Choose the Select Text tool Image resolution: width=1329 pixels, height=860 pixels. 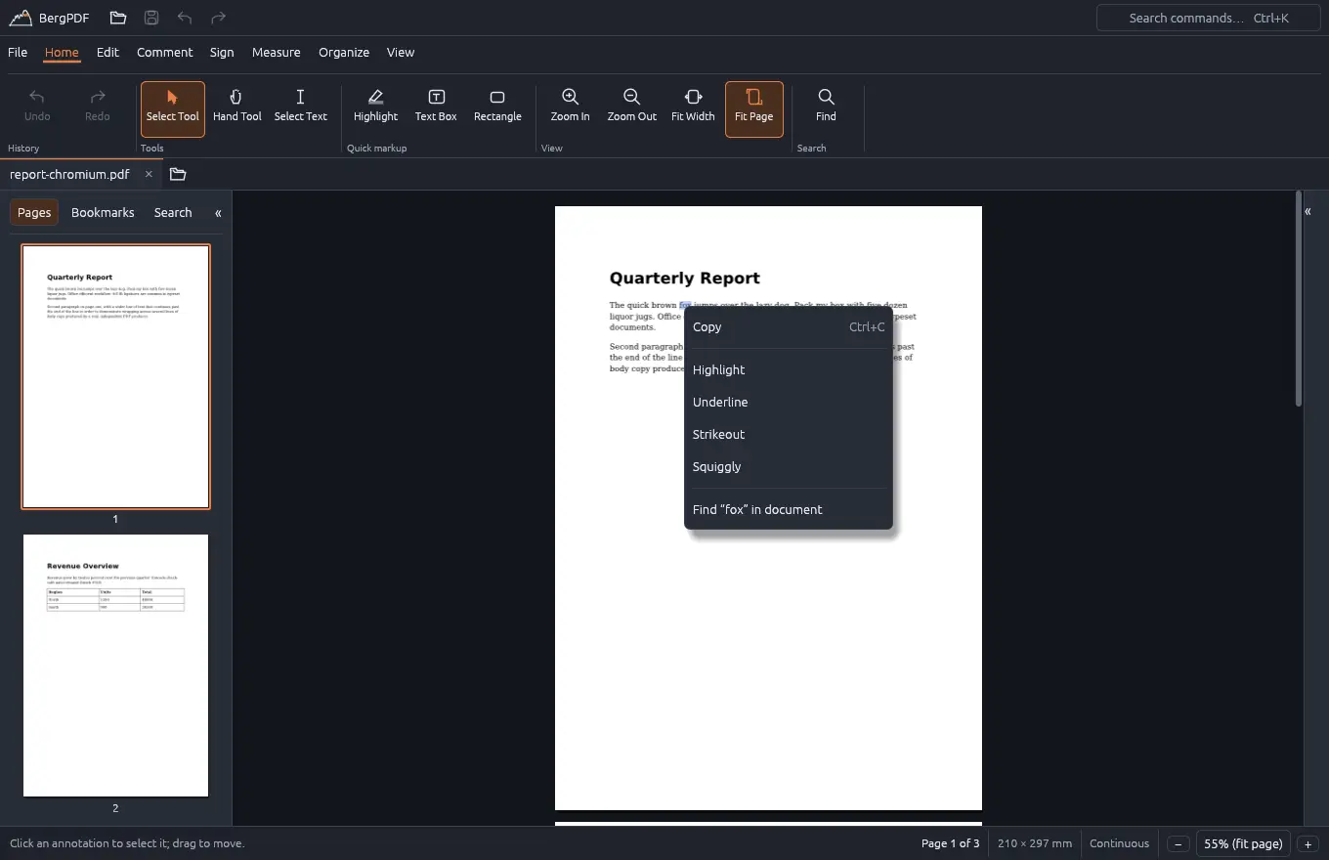pos(301,108)
